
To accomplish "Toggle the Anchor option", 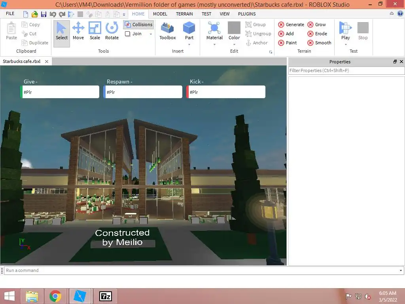I will (x=256, y=43).
